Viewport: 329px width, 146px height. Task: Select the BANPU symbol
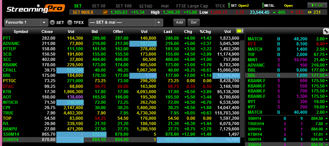point(10,129)
